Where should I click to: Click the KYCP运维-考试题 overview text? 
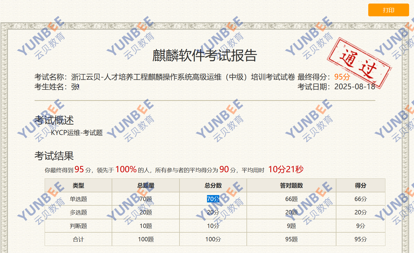77,133
